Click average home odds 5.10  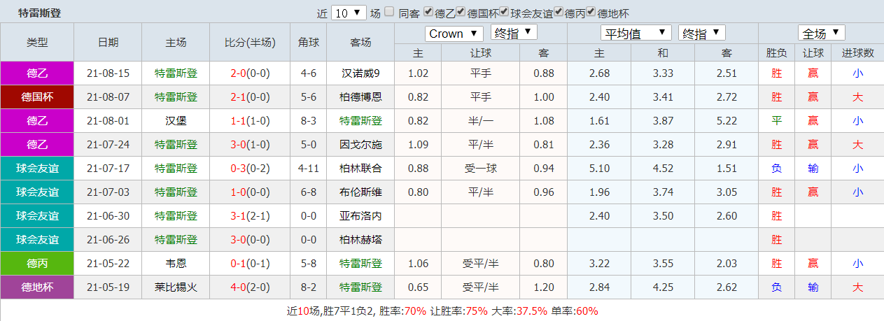point(599,168)
